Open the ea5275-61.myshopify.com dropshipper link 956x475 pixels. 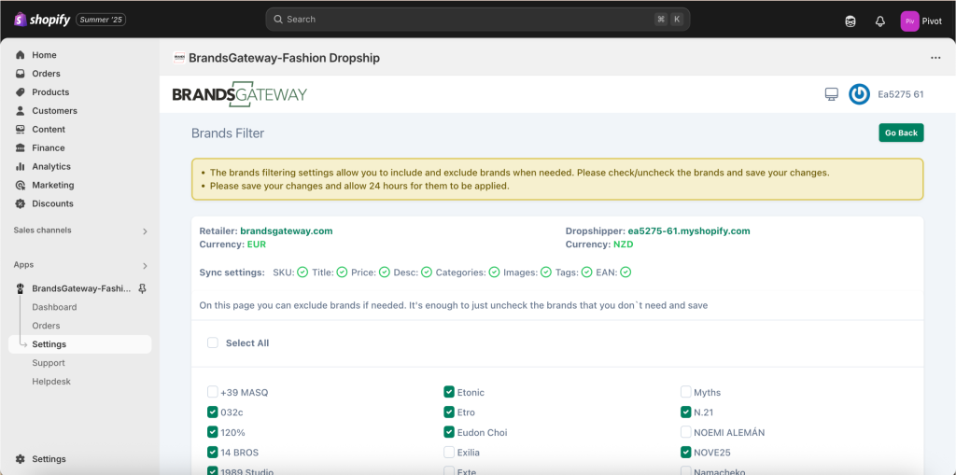click(x=689, y=231)
